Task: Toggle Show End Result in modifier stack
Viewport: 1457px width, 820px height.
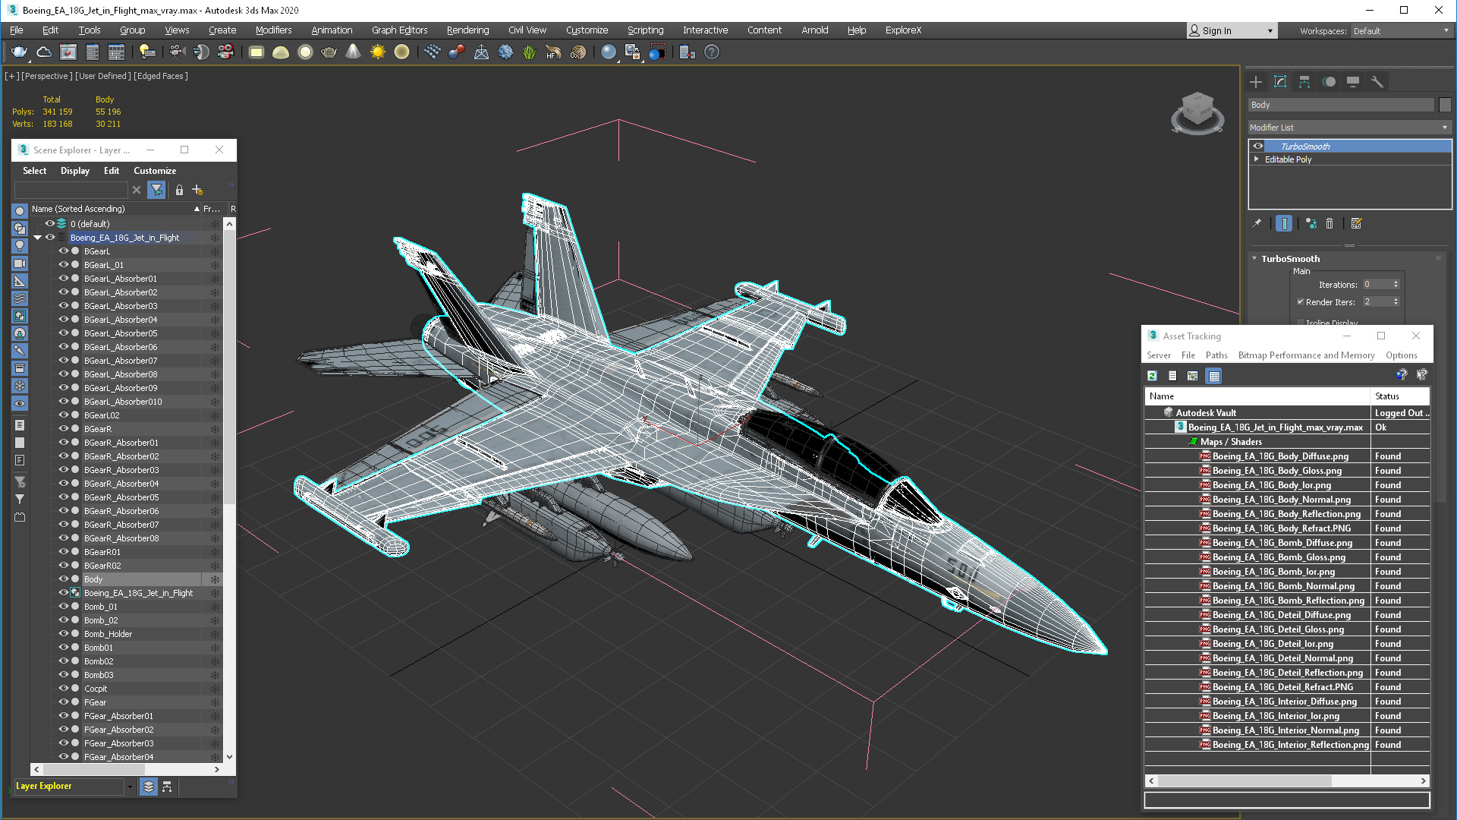Action: tap(1284, 223)
